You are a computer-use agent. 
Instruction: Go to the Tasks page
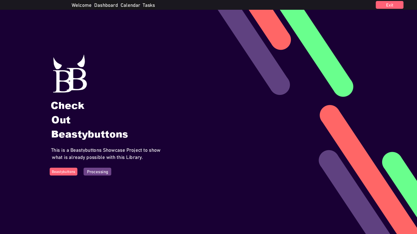pyautogui.click(x=149, y=5)
